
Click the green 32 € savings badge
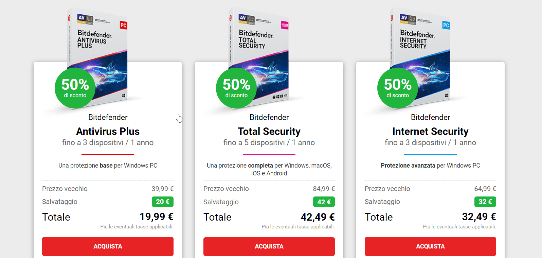click(485, 202)
